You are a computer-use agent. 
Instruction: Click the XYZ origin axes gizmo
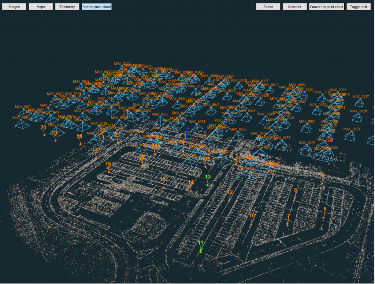click(x=189, y=136)
